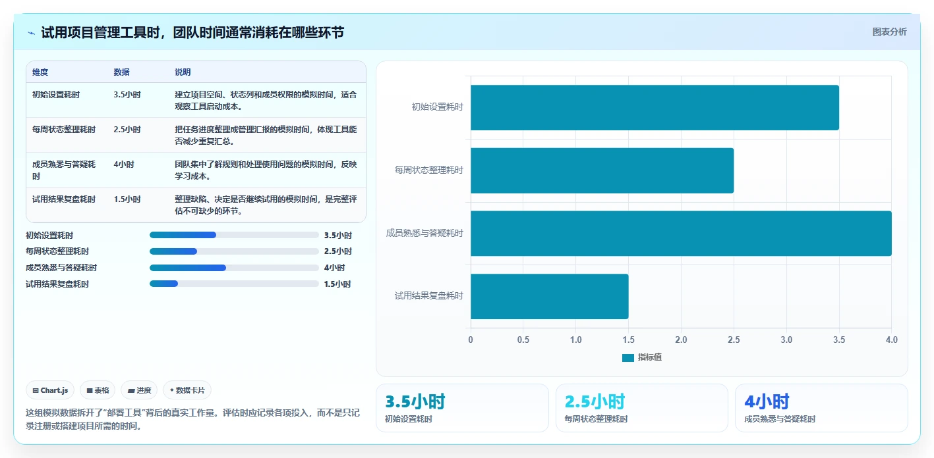The height and width of the screenshot is (458, 934).
Task: Click the 试用结果复盘耗时 y-axis label
Action: click(x=429, y=296)
